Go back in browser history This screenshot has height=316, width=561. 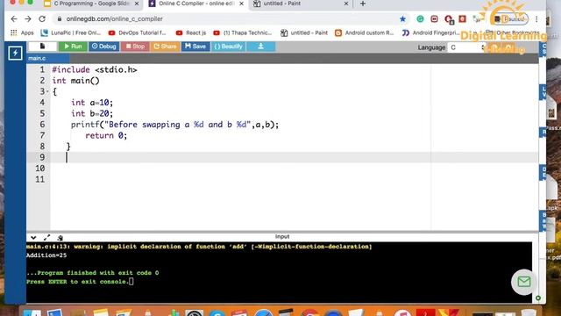click(14, 19)
